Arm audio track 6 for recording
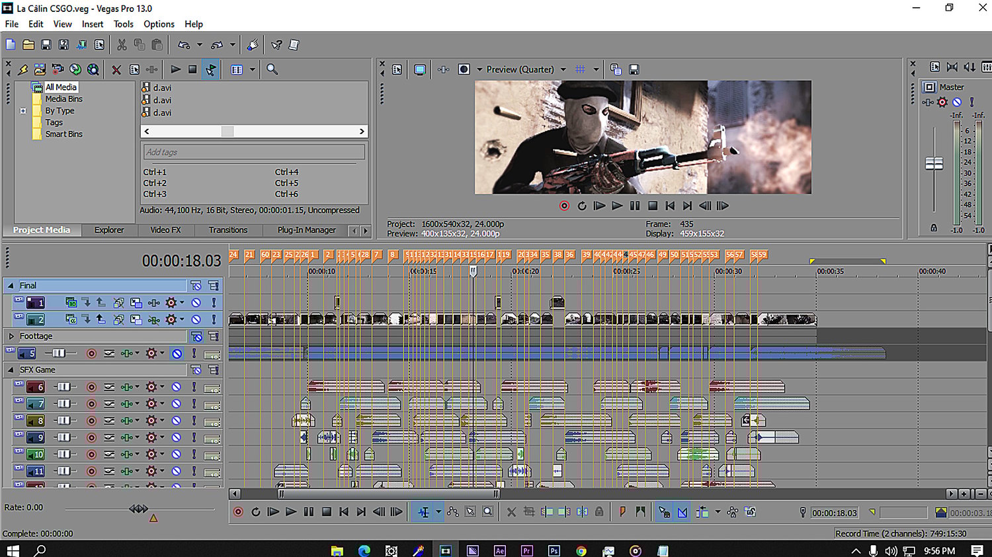 click(x=91, y=387)
